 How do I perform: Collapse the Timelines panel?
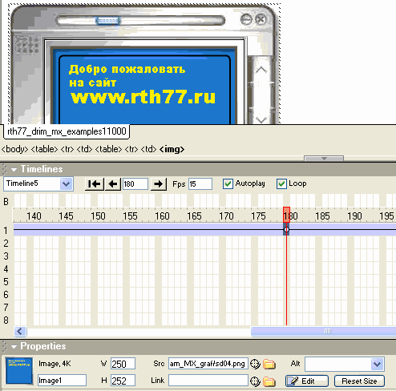click(x=14, y=169)
